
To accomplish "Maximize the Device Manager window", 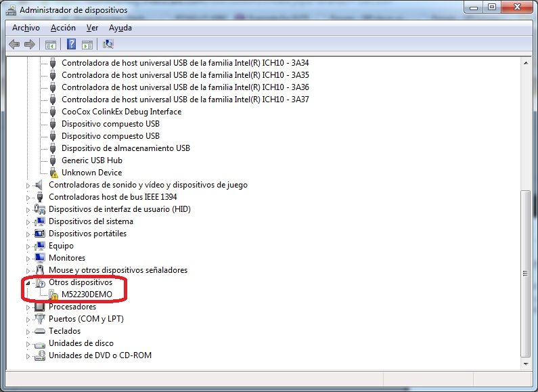I will [x=492, y=7].
